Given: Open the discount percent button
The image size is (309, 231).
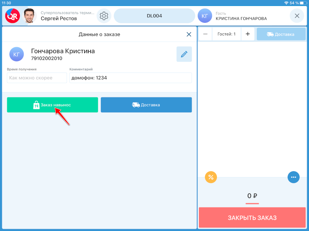Looking at the screenshot, I should [211, 177].
